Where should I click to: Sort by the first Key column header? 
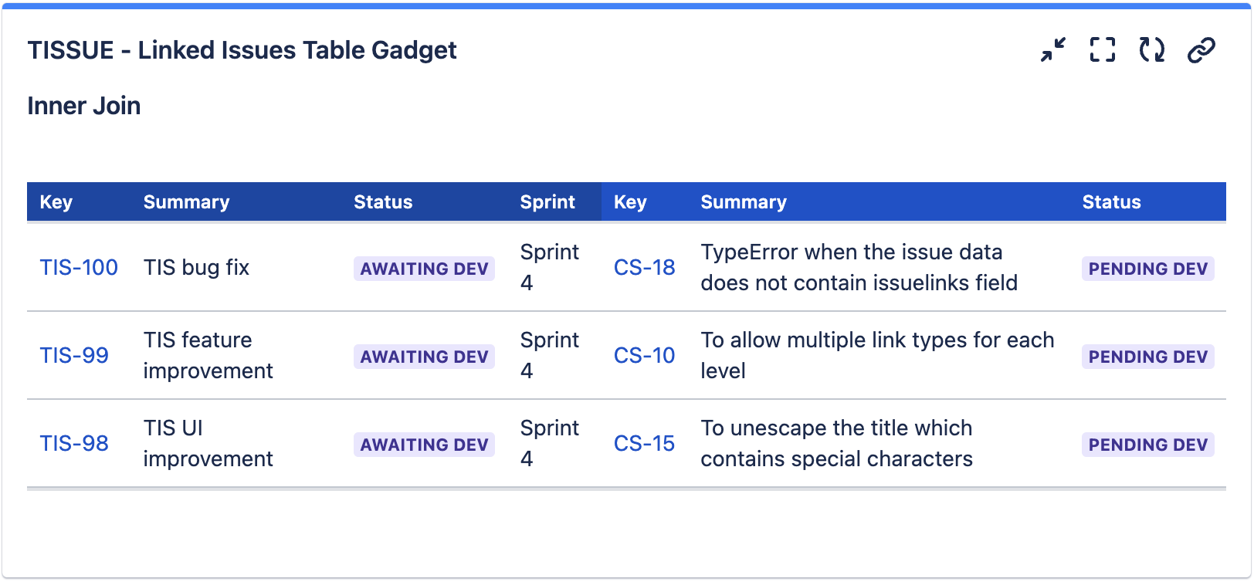56,202
